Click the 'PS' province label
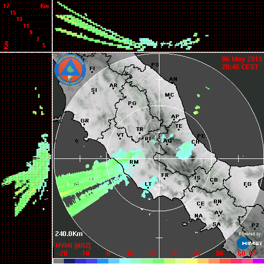264x264 pixels. click(155, 65)
